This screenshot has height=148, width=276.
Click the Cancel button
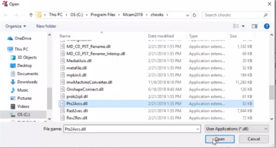pos(254,139)
